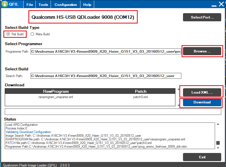Click the Image Search Path status line
The height and width of the screenshot is (167, 226).
(x=73, y=136)
